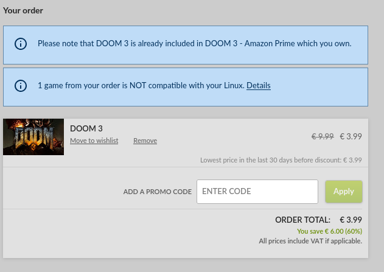Select the DOOM 3 game title
The image size is (384, 272).
click(x=86, y=128)
